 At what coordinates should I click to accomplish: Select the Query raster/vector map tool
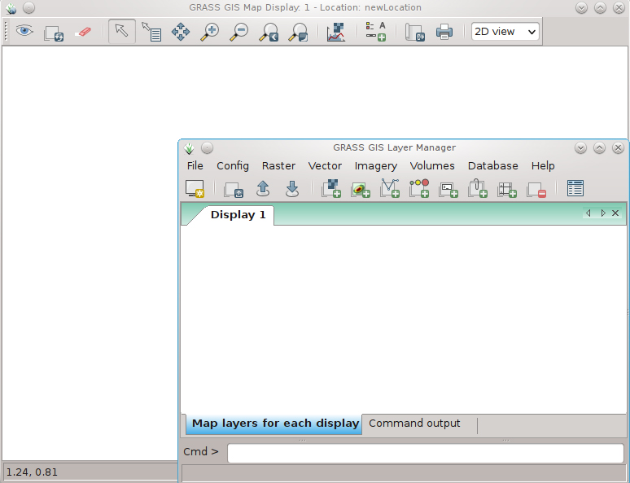[x=151, y=32]
